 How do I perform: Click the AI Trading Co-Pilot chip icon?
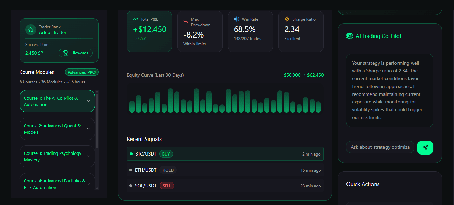tap(349, 36)
